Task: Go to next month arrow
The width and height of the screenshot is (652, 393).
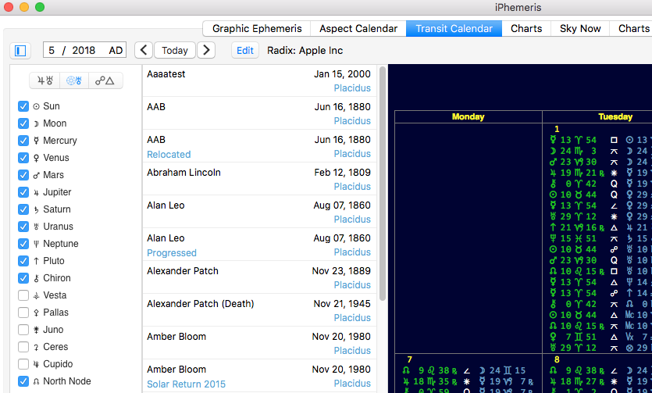Action: (x=206, y=50)
